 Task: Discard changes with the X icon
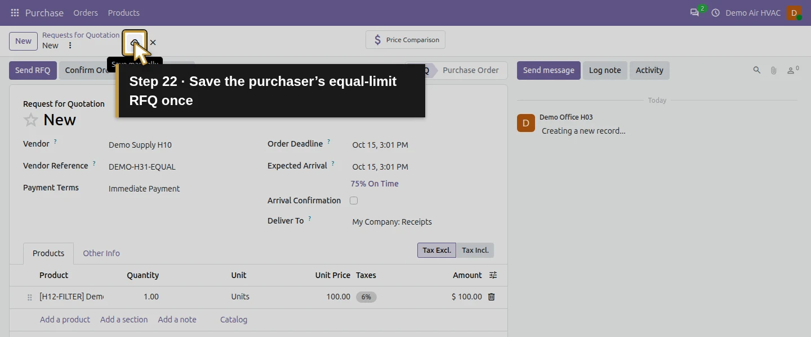coord(153,42)
